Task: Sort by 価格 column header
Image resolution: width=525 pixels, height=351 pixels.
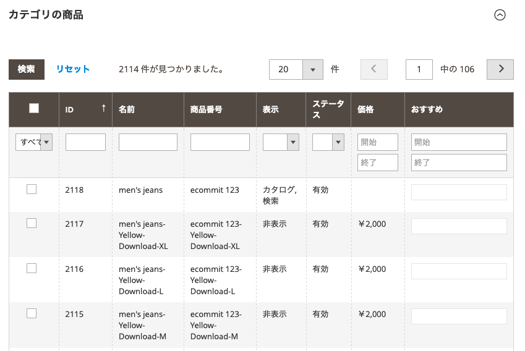Action: pos(378,109)
